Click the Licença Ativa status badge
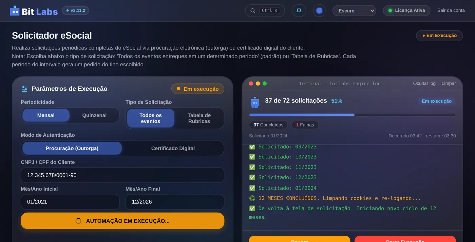This screenshot has height=242, width=475. 406,10
